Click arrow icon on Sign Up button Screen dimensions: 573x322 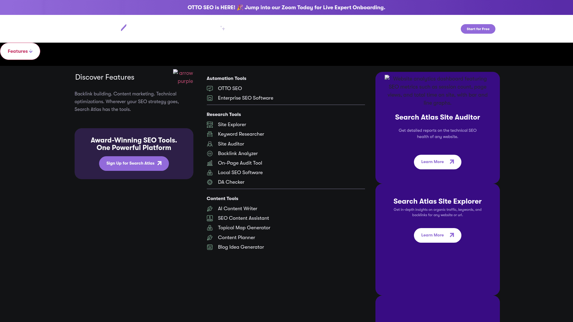coord(159,163)
